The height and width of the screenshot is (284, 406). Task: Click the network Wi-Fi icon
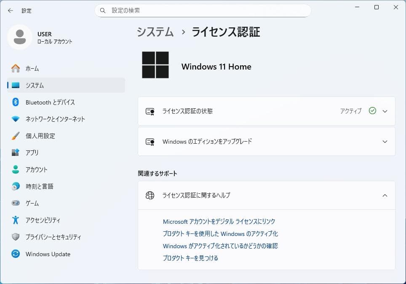pos(16,119)
